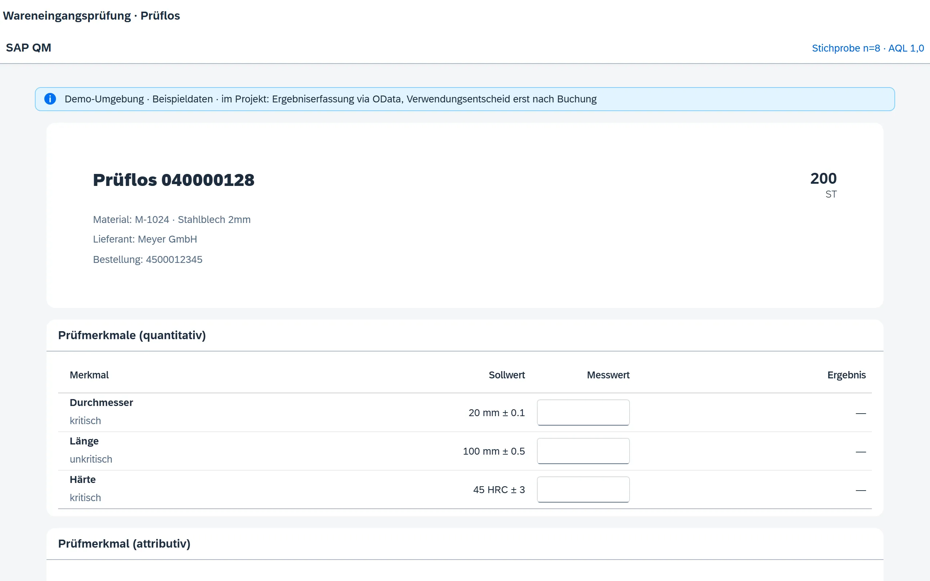
Task: Select the Härte characteristic name
Action: tap(82, 479)
